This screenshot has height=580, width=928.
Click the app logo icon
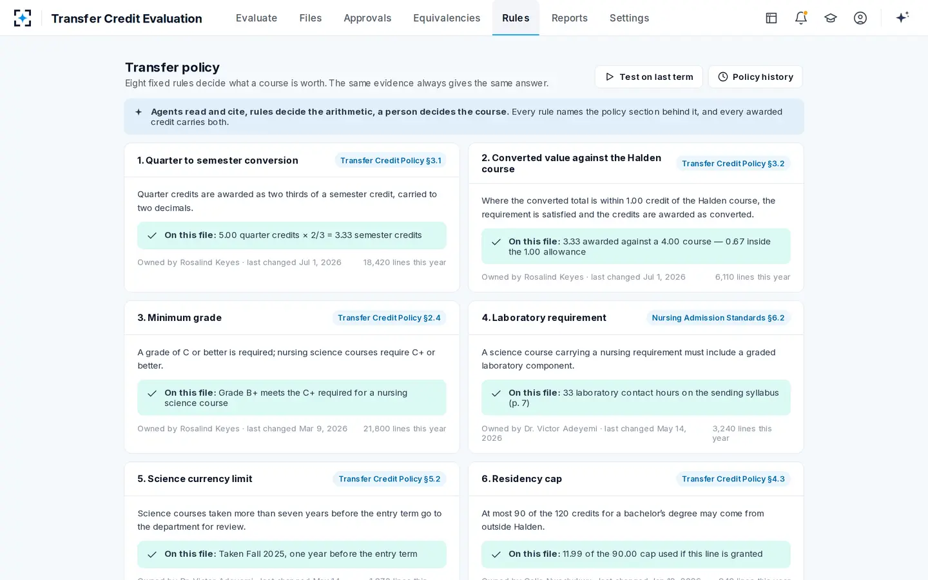point(23,18)
